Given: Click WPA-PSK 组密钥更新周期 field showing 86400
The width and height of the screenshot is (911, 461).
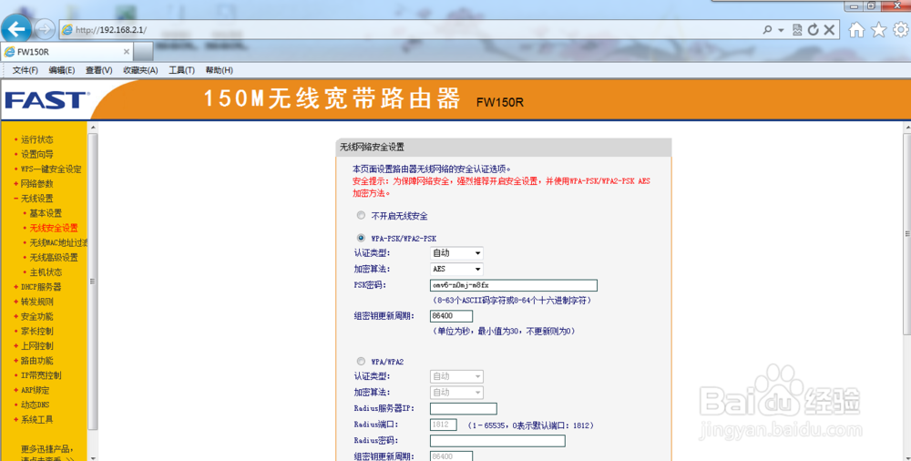Looking at the screenshot, I should coord(452,316).
